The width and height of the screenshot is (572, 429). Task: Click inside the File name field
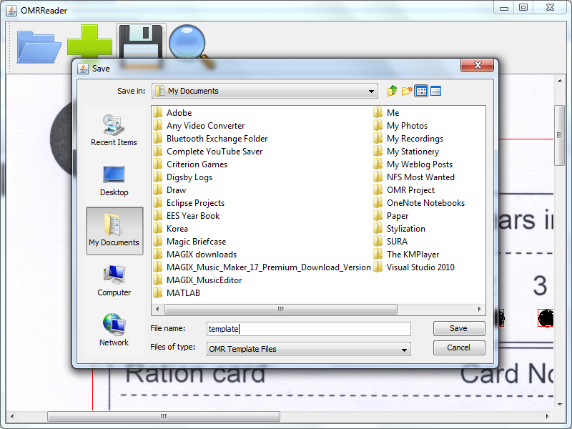click(x=307, y=328)
